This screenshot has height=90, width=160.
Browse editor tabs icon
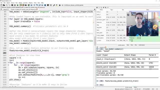coord(1,9)
